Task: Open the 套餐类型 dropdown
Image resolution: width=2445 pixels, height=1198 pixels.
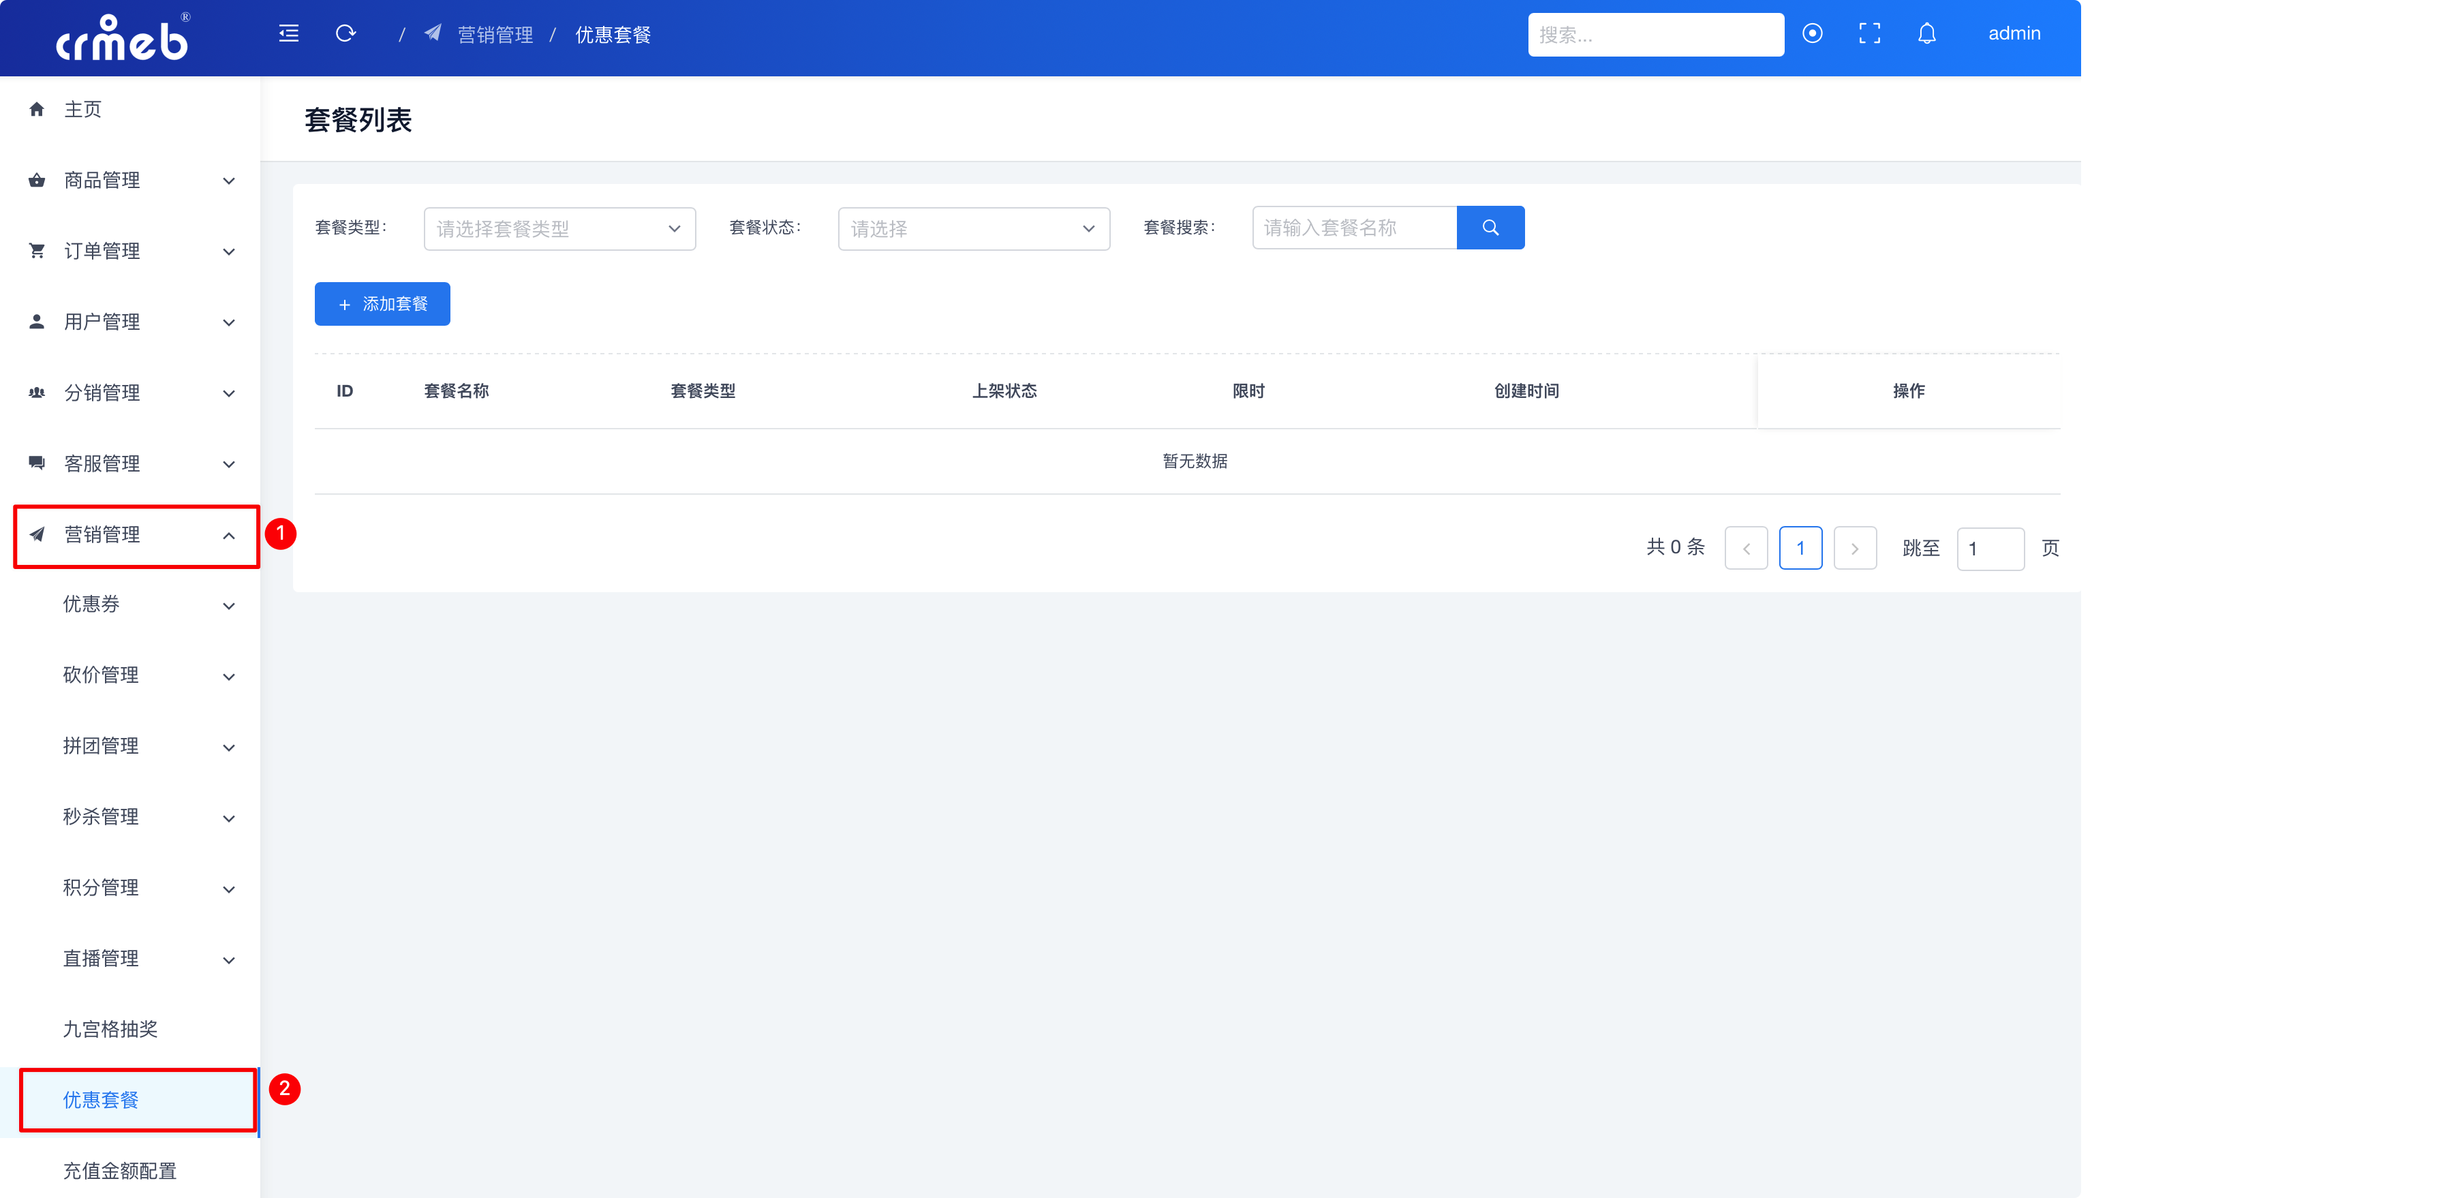Action: pyautogui.click(x=559, y=229)
